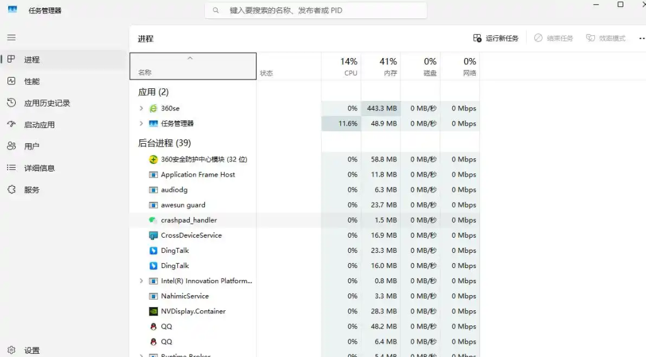Viewport: 646px width, 357px height.
Task: Open 设置 at the sidebar bottom
Action: pos(32,351)
